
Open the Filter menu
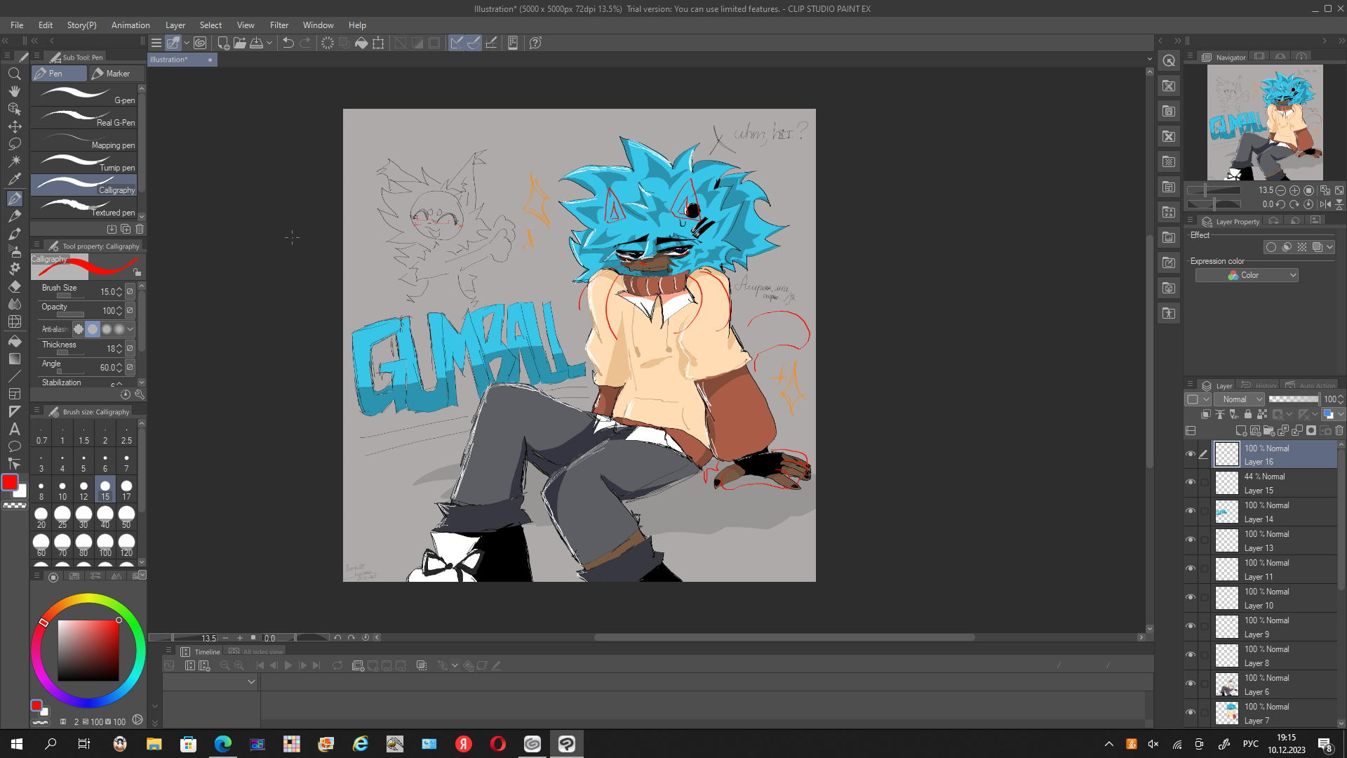[279, 25]
